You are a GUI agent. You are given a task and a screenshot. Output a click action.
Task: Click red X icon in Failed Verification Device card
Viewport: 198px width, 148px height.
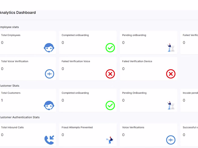[x=171, y=74]
